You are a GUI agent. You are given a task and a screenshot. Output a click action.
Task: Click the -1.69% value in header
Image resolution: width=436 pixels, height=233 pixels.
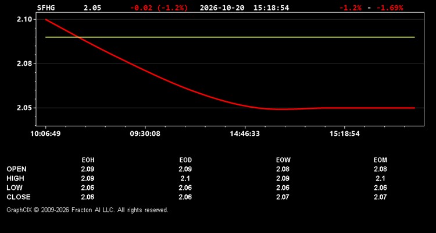[389, 8]
